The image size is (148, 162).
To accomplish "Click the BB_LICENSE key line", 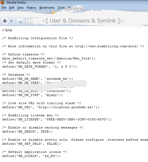I will (57, 119).
